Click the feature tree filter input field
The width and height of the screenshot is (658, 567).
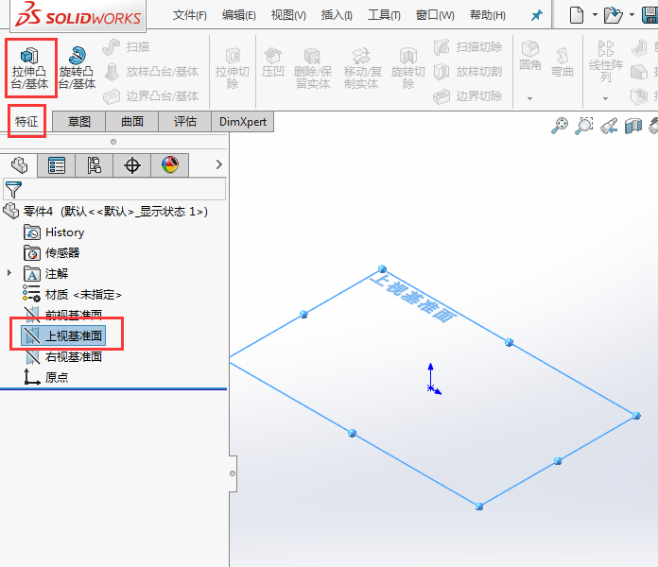123,189
